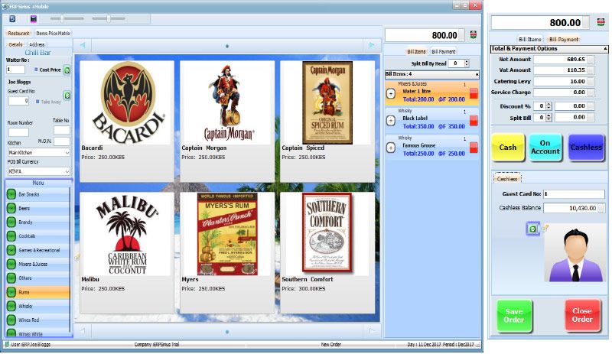Image resolution: width=612 pixels, height=354 pixels.
Task: Click the second toolbar slider handle
Action: [109, 18]
